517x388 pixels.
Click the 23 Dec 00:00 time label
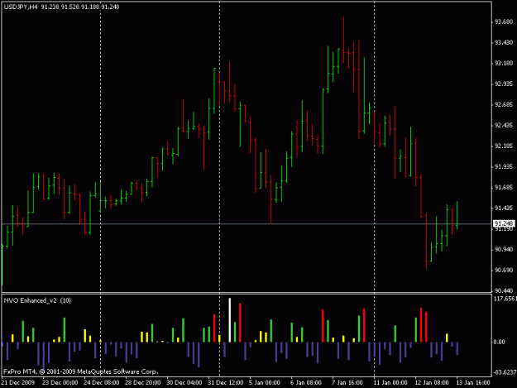[x=60, y=383]
